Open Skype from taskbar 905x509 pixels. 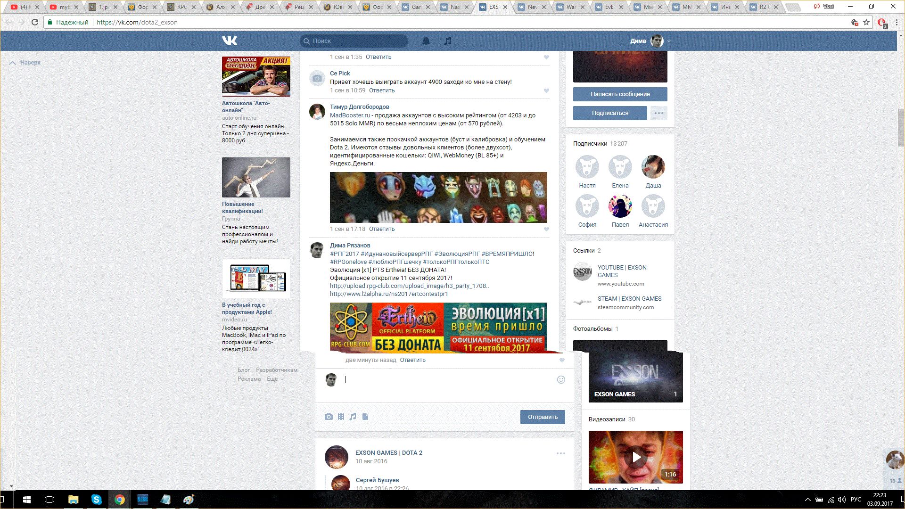coord(96,500)
